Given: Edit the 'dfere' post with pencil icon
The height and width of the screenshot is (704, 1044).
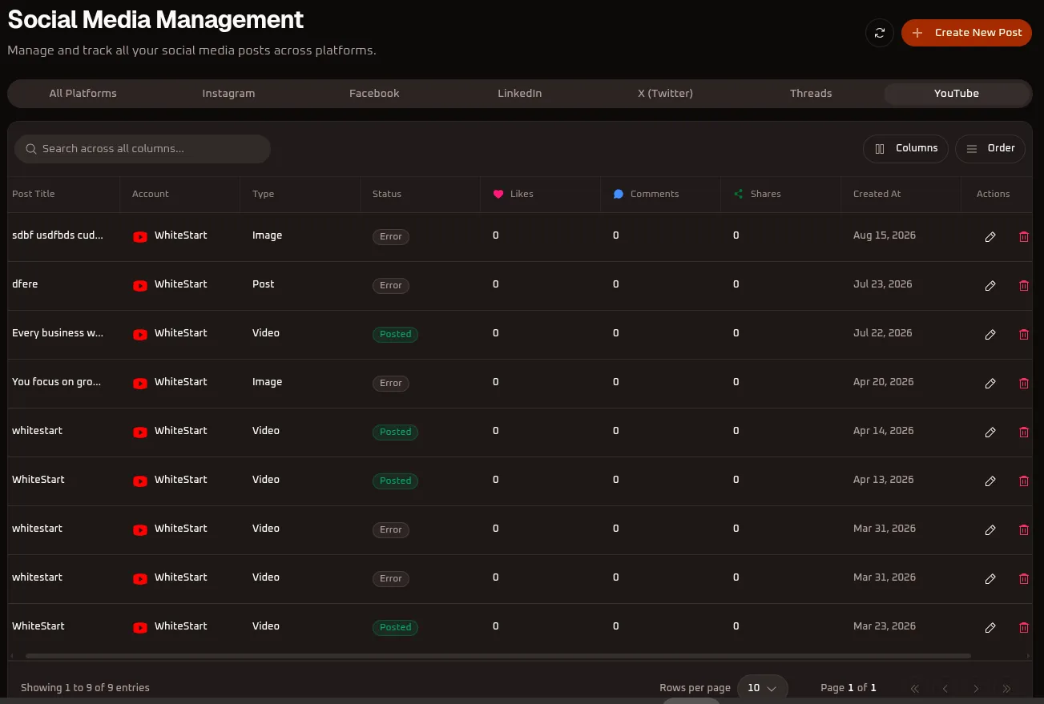Looking at the screenshot, I should tap(990, 286).
